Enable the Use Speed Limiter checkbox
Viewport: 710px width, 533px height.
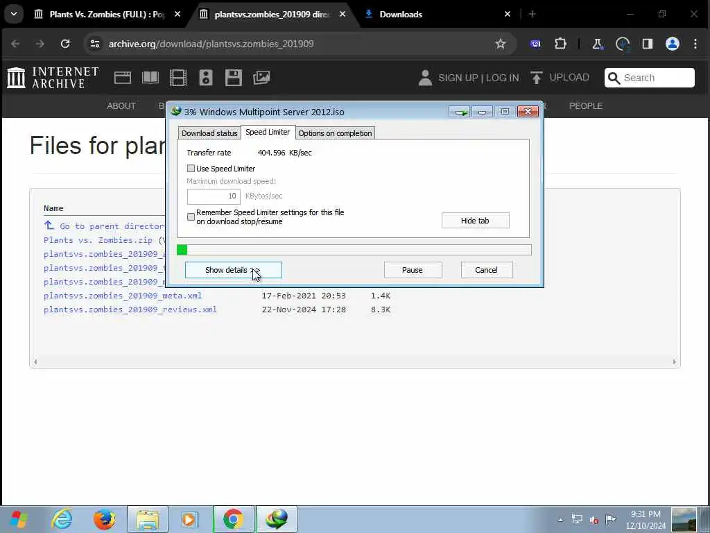coord(191,169)
